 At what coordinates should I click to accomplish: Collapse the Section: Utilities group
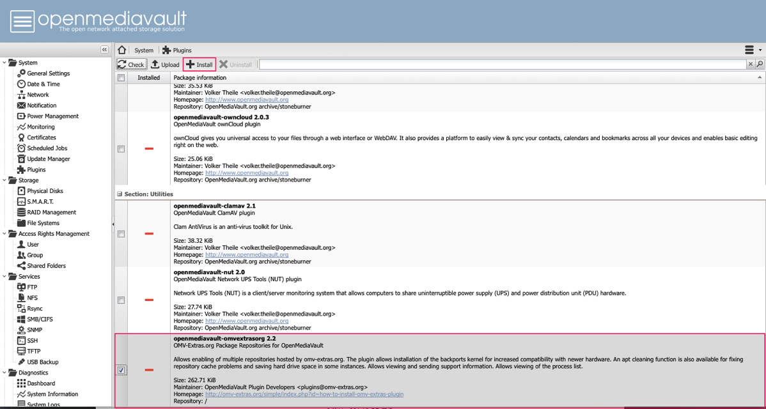(x=120, y=194)
